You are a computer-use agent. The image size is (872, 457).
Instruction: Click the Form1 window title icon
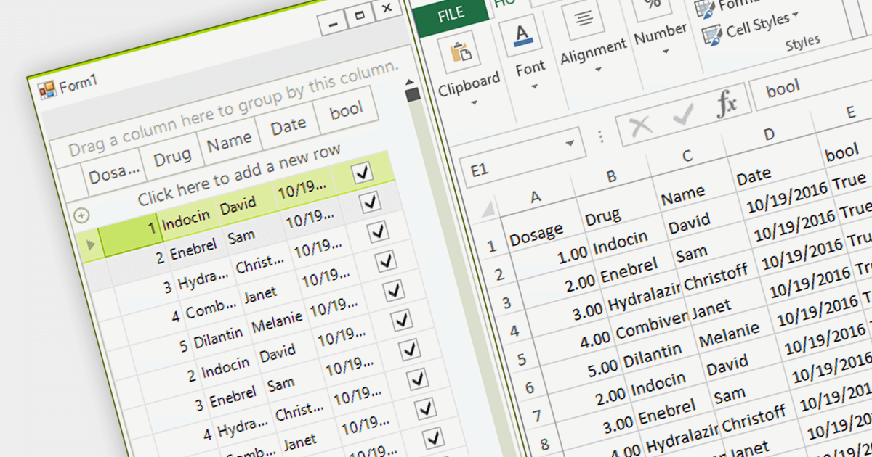point(47,88)
